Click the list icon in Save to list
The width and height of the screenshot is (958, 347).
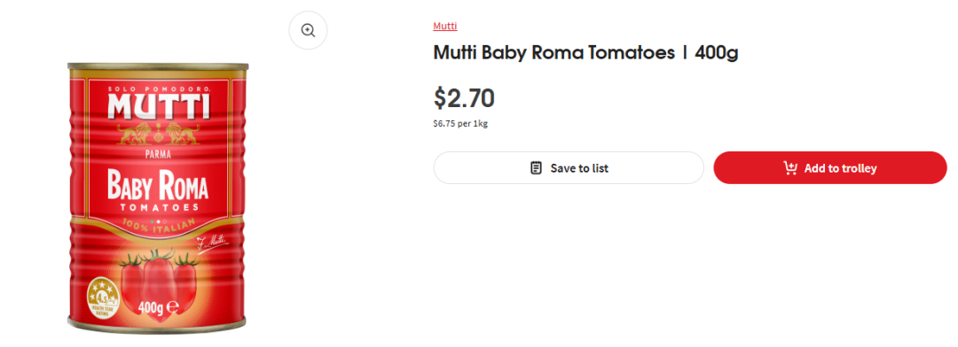(x=536, y=167)
